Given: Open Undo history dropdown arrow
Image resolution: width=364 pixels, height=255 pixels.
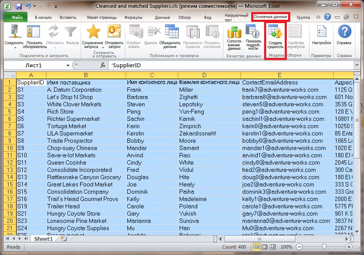Looking at the screenshot, I should point(34,6).
